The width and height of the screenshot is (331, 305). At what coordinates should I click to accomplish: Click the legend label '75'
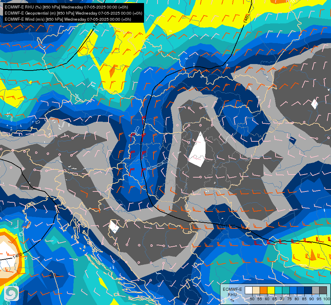coord(289,299)
